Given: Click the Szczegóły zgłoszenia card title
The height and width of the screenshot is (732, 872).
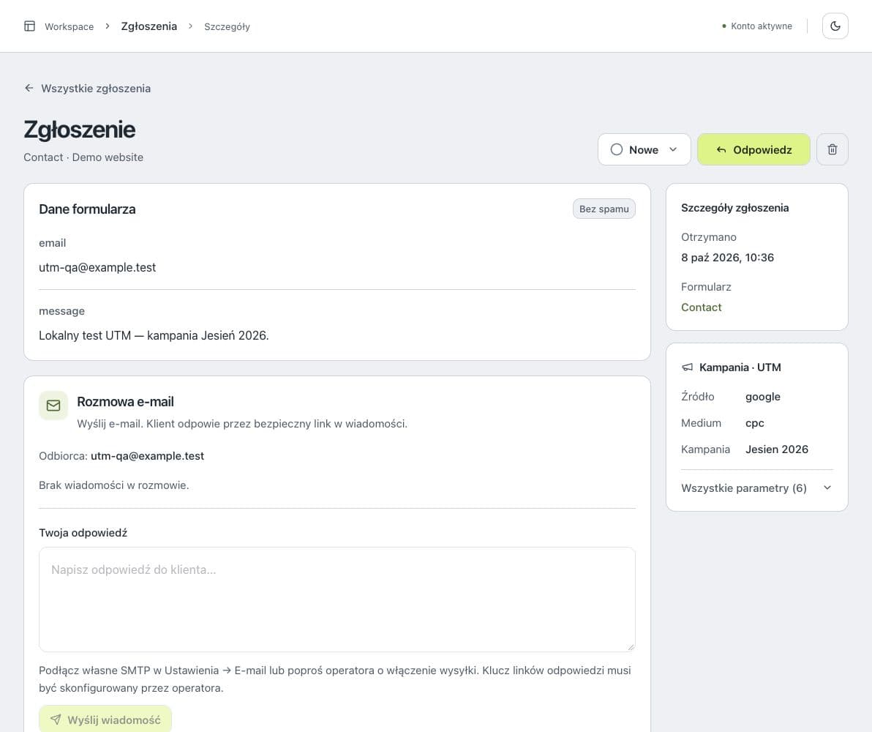Looking at the screenshot, I should click(x=734, y=208).
